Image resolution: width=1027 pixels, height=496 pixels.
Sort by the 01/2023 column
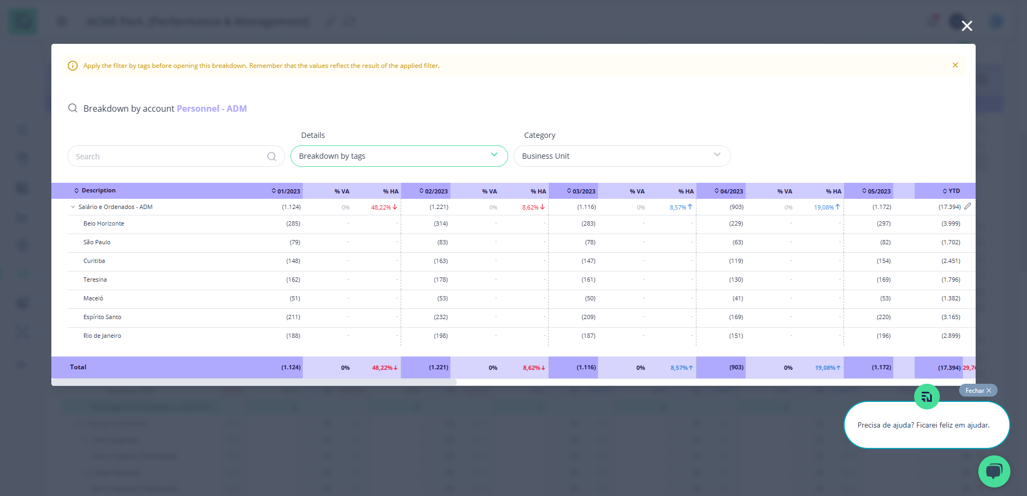point(286,191)
